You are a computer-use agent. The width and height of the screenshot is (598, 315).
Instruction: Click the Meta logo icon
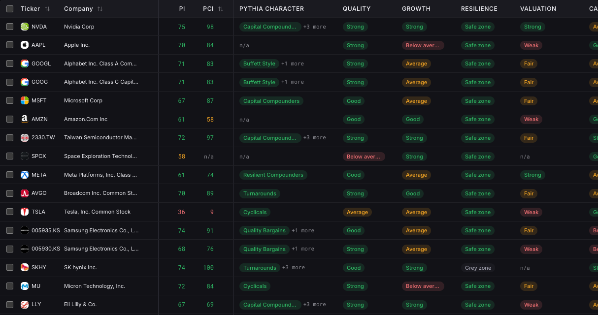[x=25, y=175]
